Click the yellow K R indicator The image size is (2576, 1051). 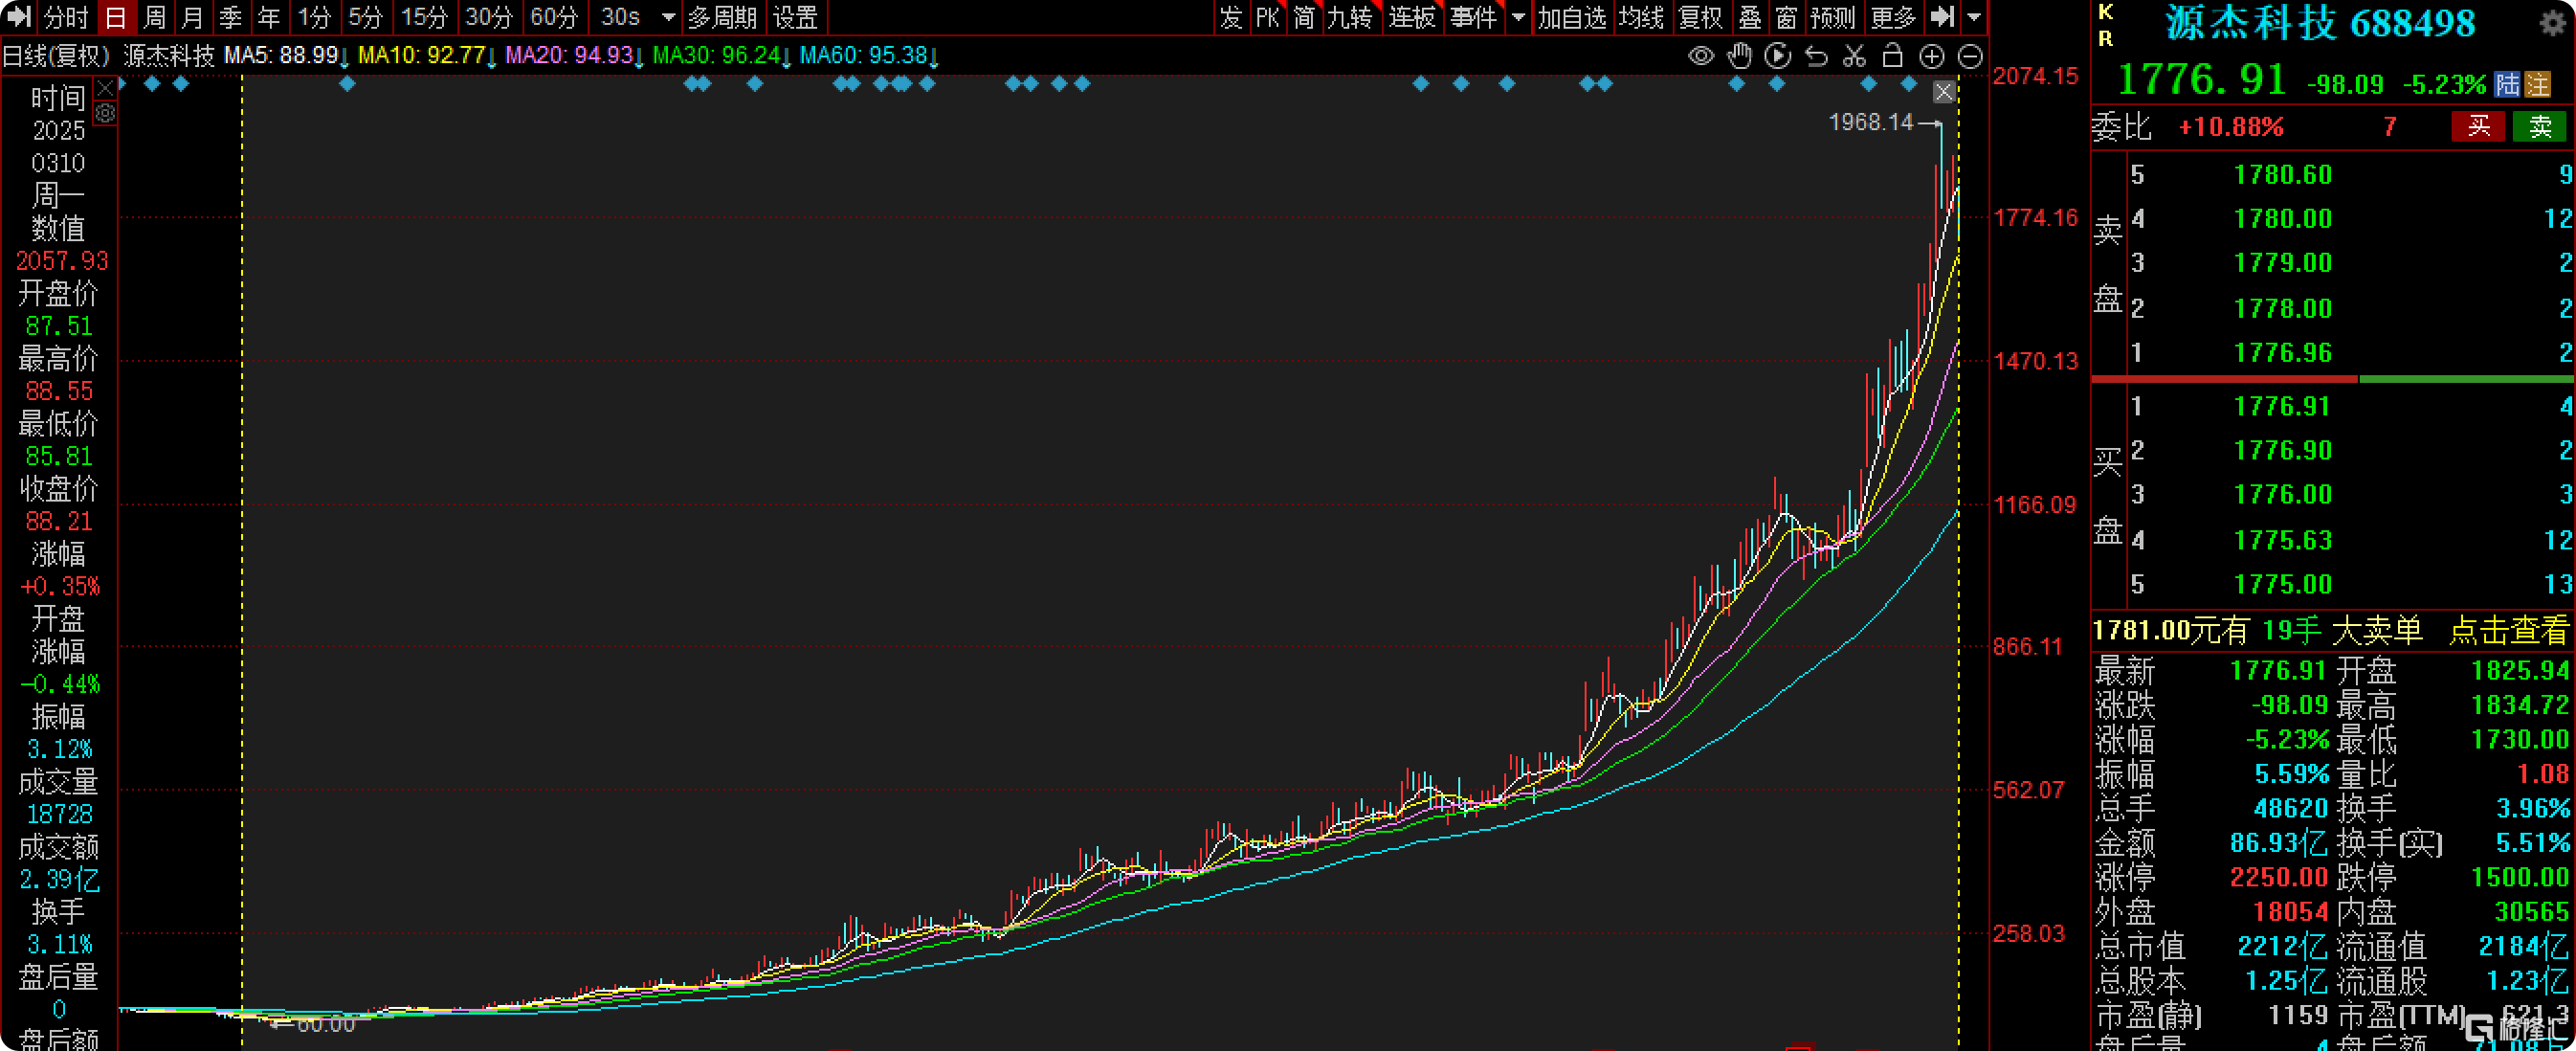[x=2106, y=25]
